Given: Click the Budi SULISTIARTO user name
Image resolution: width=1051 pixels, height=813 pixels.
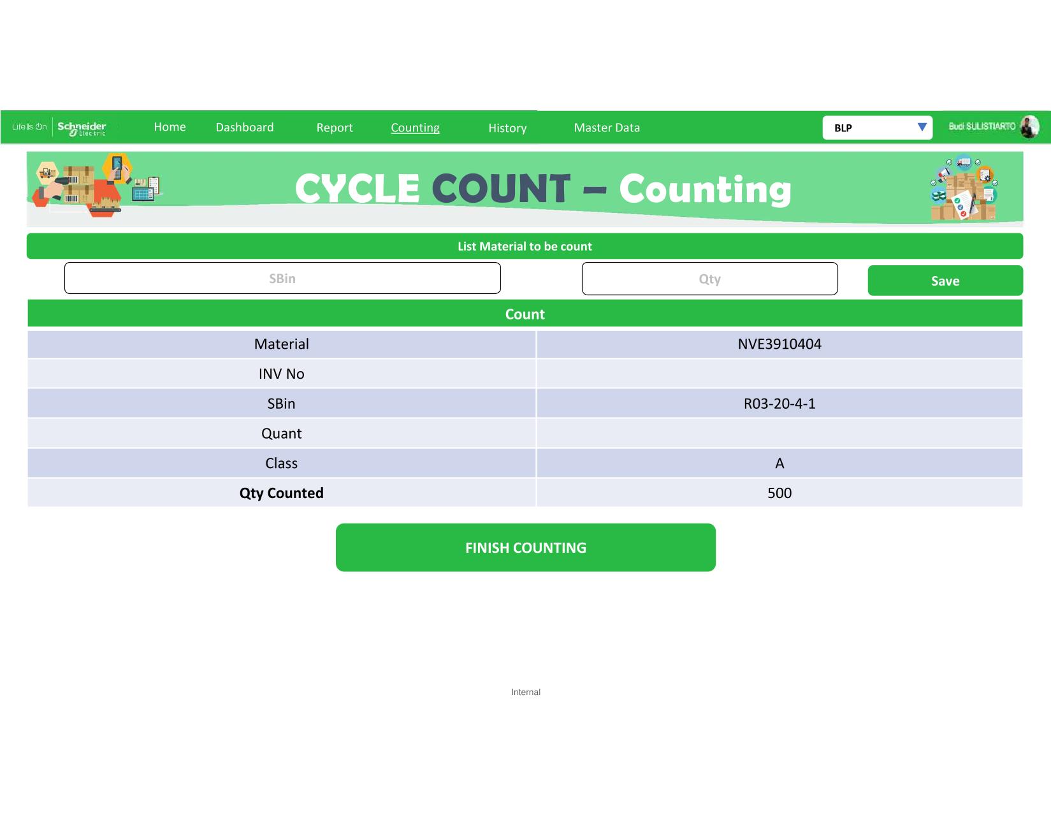Looking at the screenshot, I should tap(982, 127).
